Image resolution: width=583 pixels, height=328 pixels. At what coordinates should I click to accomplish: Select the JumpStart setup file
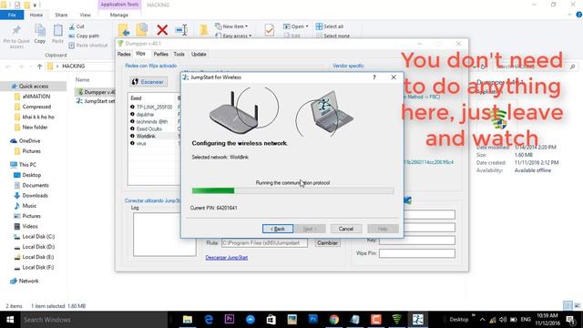click(96, 101)
